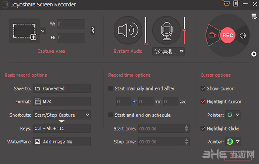The height and width of the screenshot is (164, 259).
Task: Expand the highlight clicks Pointer dropdown arrow
Action: (x=237, y=142)
